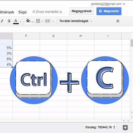This screenshot has width=133, height=133.
Task: Open text color dropdown arrow
Action: pyautogui.click(x=20, y=22)
